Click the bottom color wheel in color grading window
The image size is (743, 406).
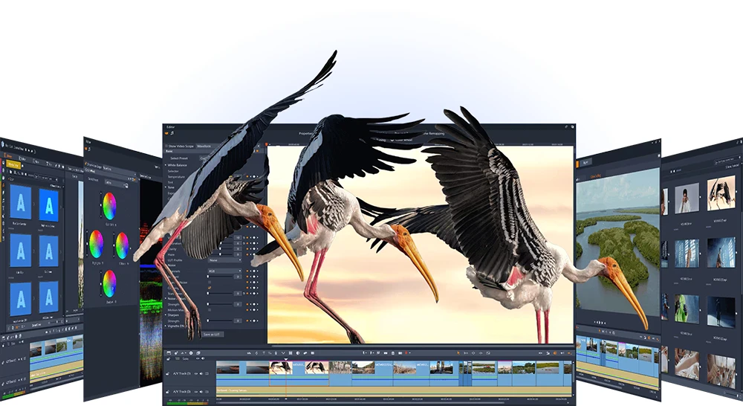(109, 283)
